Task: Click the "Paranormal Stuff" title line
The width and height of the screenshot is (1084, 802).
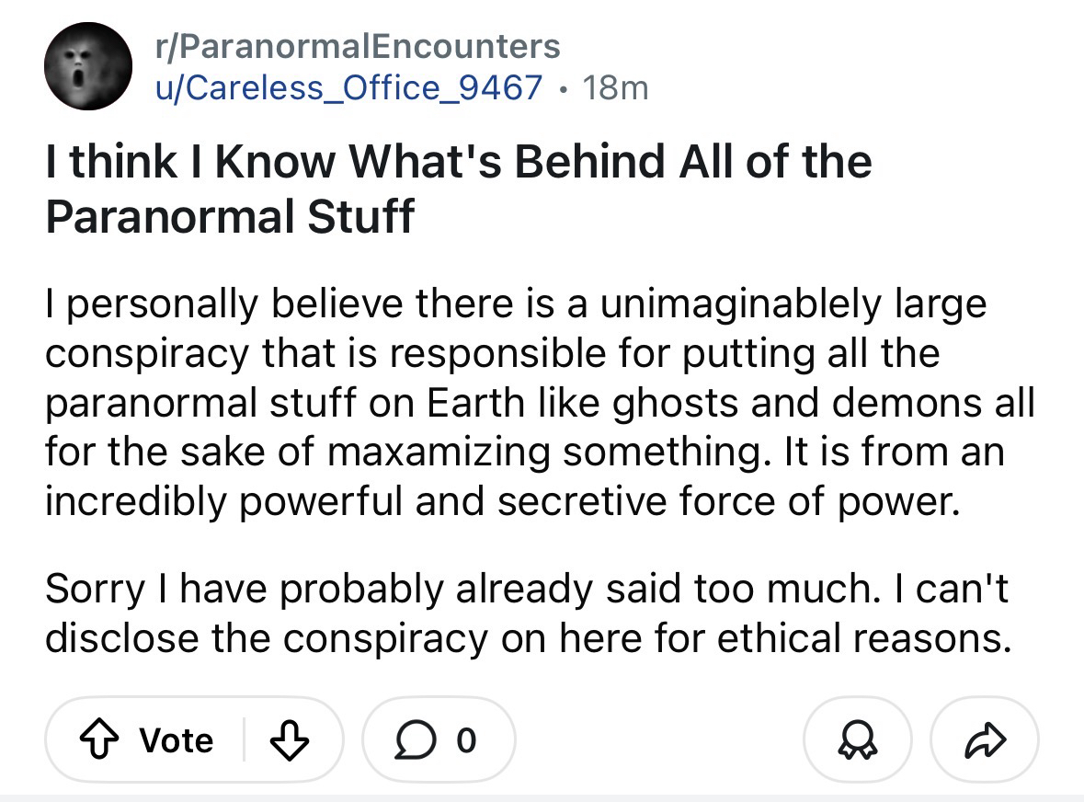Action: [x=230, y=215]
